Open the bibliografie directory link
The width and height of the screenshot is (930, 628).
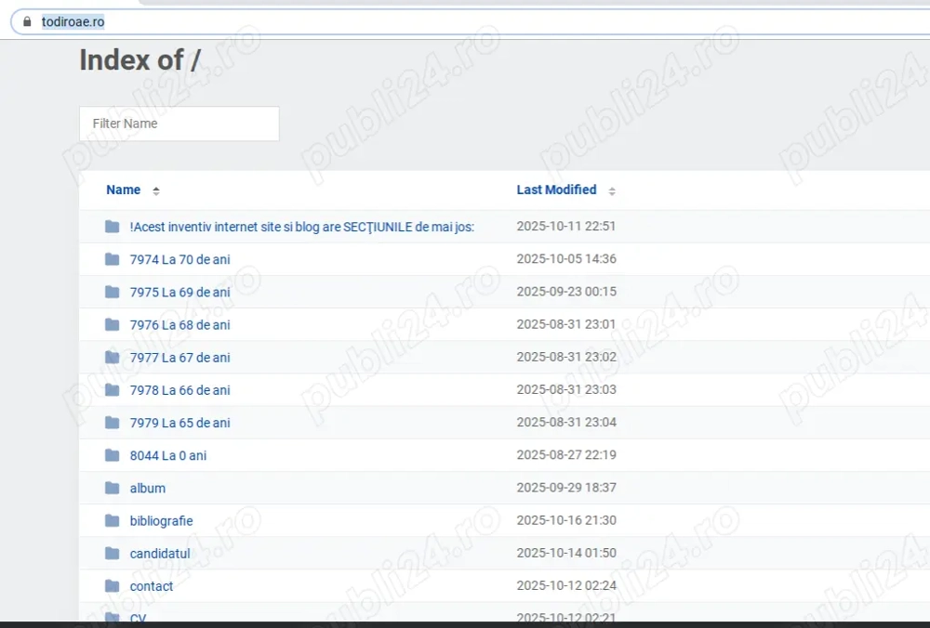click(161, 520)
